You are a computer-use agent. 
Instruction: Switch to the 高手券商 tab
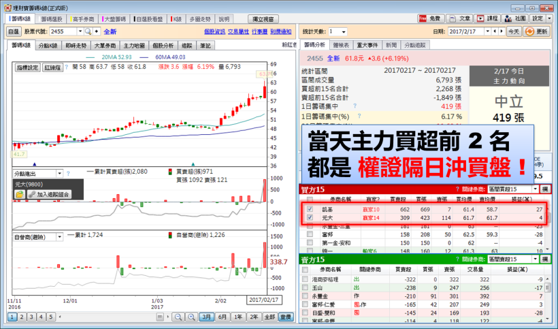(x=82, y=19)
